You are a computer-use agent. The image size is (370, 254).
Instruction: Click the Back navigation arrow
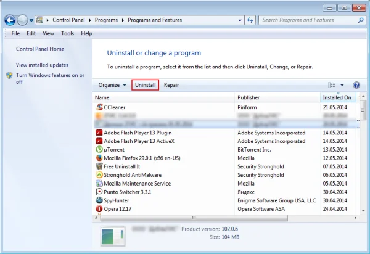coord(10,20)
